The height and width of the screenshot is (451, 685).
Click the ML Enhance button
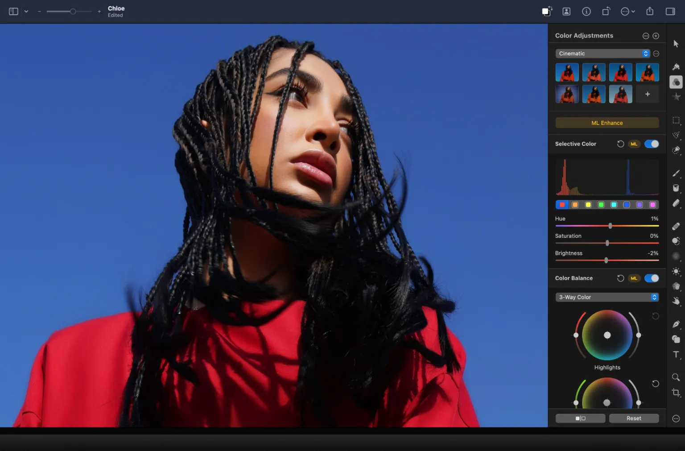(607, 123)
